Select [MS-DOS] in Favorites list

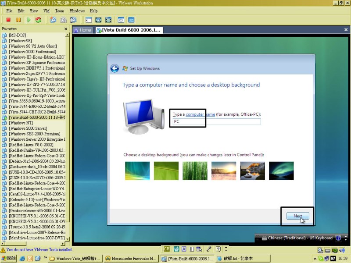coord(17,35)
